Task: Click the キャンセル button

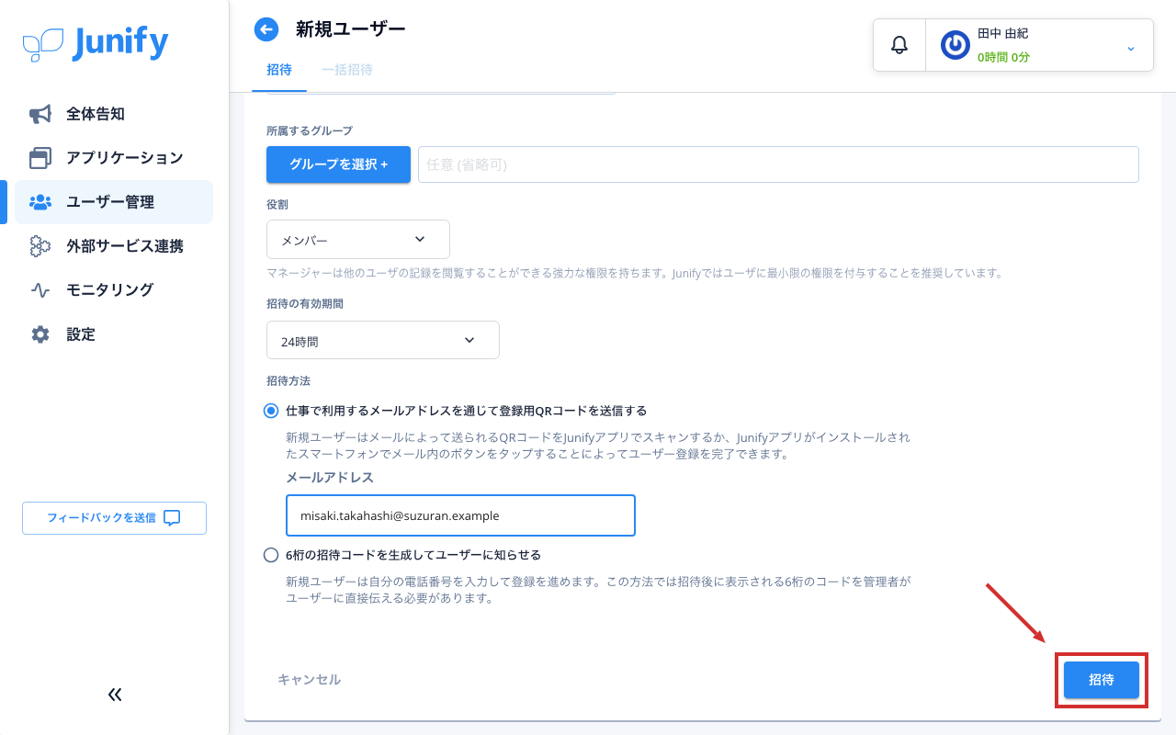Action: [x=310, y=680]
